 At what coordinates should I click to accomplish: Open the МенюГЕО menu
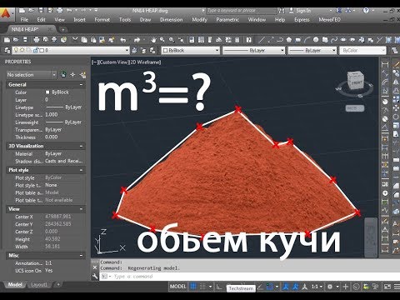pyautogui.click(x=329, y=20)
